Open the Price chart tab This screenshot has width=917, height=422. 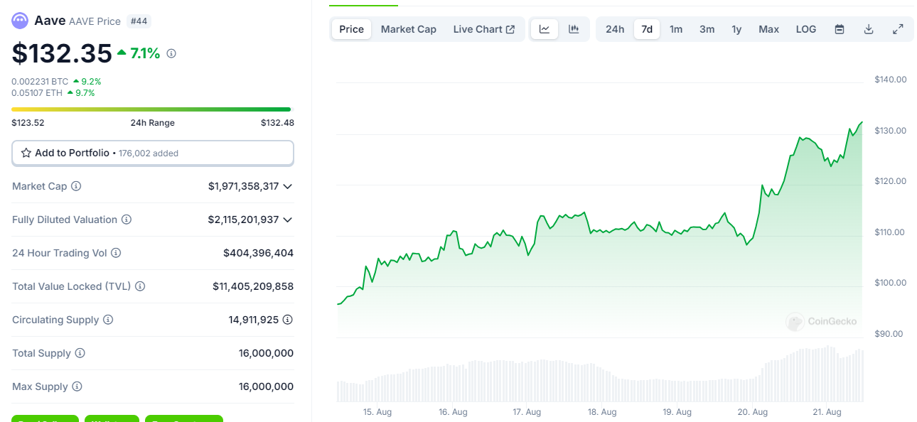click(x=351, y=29)
